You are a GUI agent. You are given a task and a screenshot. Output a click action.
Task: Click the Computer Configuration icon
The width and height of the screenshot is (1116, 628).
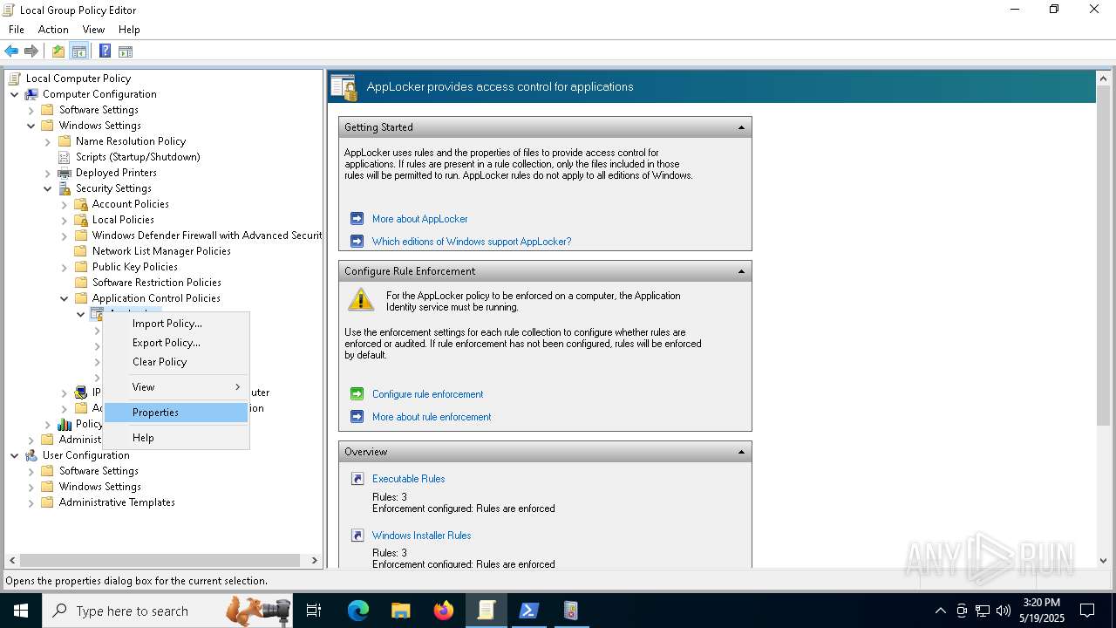tap(31, 94)
